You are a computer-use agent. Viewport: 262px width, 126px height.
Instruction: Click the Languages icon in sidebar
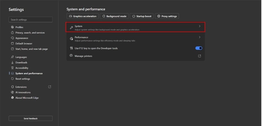[x=12, y=57]
